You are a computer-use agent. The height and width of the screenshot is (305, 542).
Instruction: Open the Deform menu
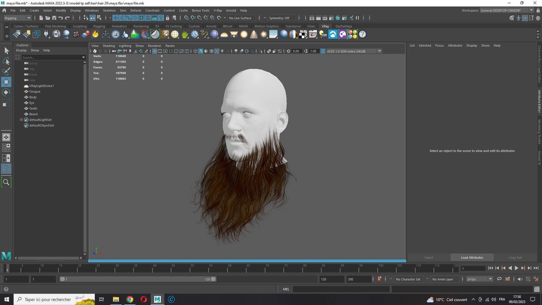(x=135, y=10)
